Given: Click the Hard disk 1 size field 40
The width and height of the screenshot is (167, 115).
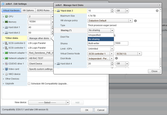Looking at the screenshot, I should (x=39, y=27).
